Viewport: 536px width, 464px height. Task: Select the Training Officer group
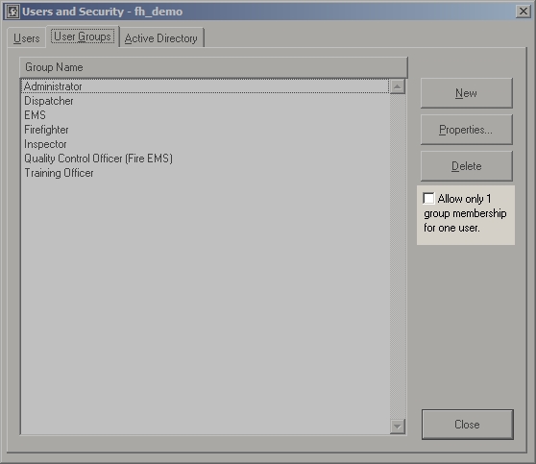coord(205,173)
